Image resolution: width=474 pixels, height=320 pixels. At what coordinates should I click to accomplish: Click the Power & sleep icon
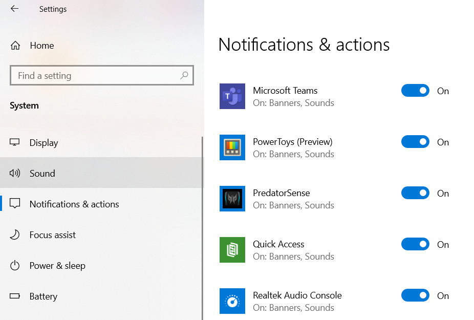[14, 266]
